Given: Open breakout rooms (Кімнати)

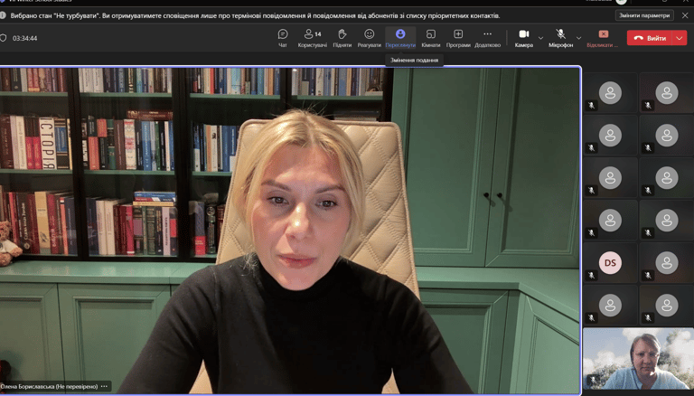Looking at the screenshot, I should point(431,38).
